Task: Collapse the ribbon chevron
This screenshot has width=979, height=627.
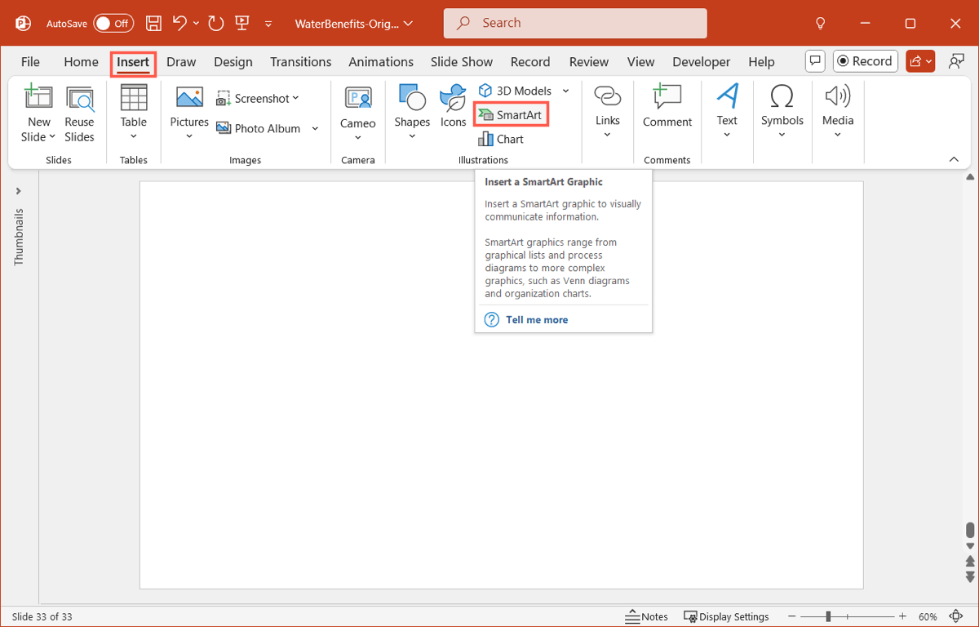Action: [954, 159]
